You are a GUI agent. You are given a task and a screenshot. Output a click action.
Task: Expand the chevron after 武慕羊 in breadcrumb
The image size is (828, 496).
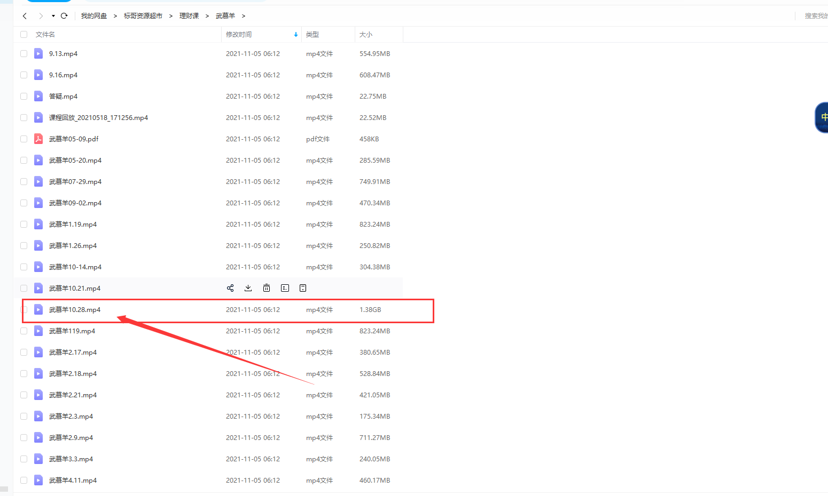click(x=244, y=16)
